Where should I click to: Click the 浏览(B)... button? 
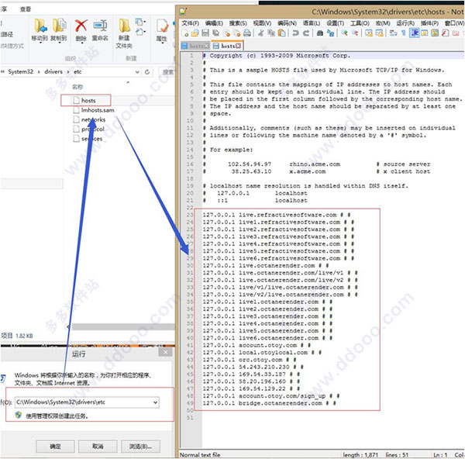[140, 446]
